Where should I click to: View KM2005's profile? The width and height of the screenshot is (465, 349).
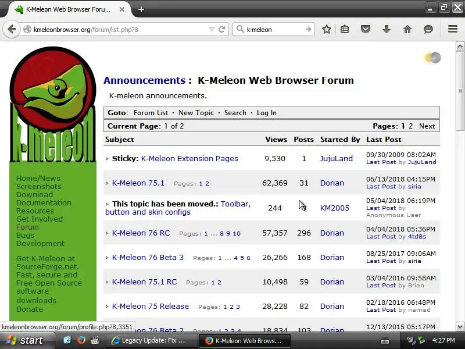[x=335, y=208]
